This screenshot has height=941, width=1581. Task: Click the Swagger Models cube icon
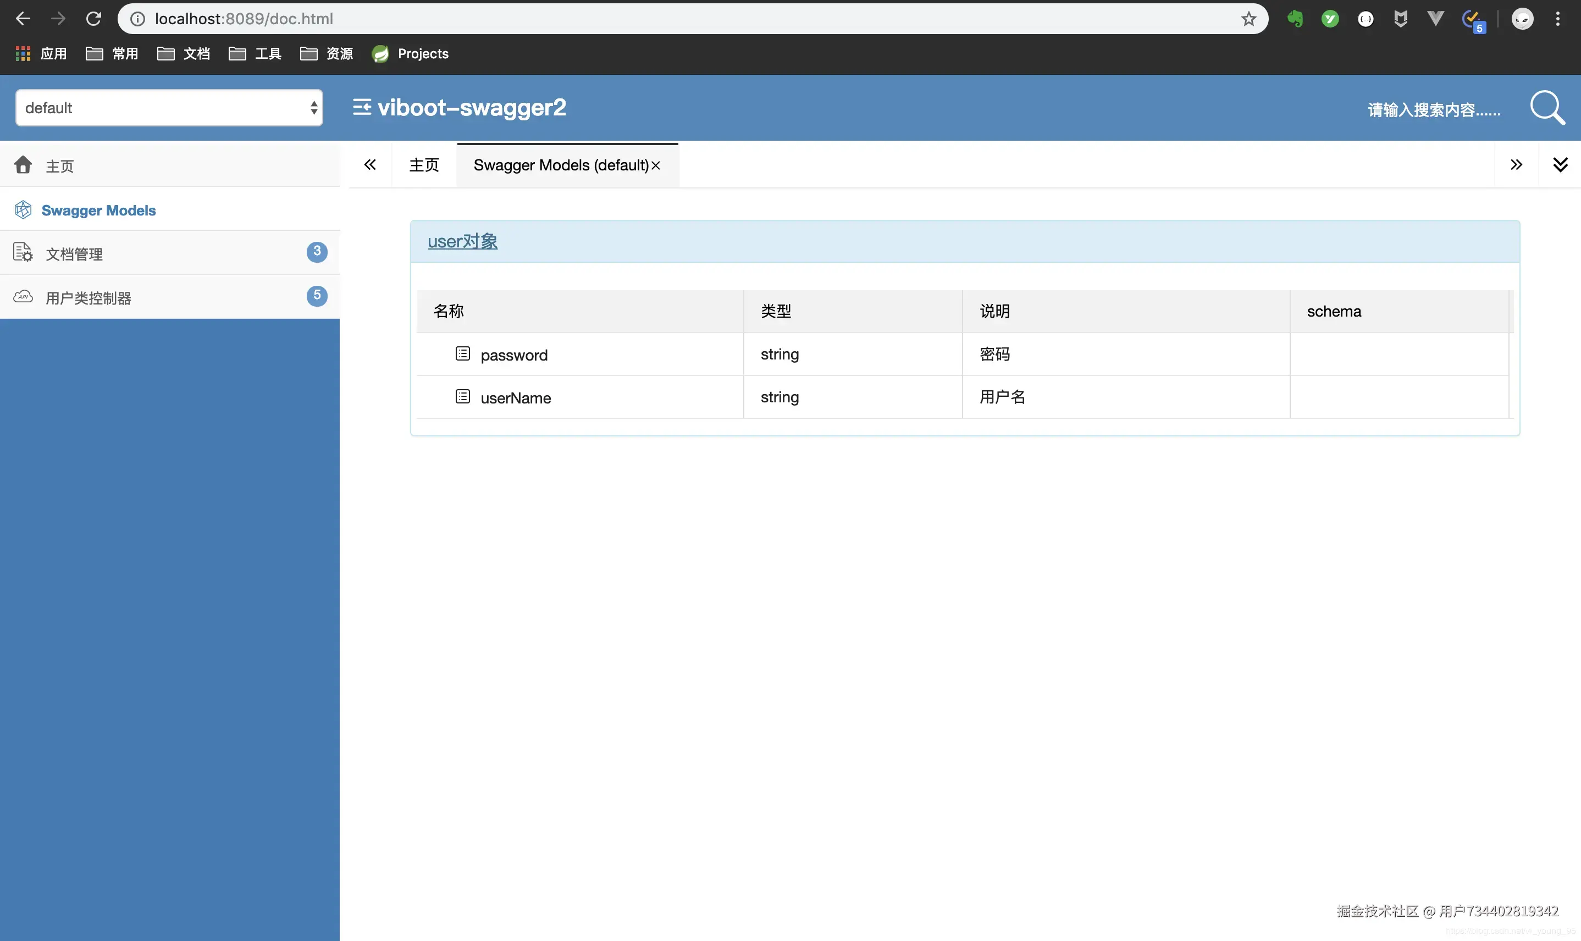tap(23, 210)
